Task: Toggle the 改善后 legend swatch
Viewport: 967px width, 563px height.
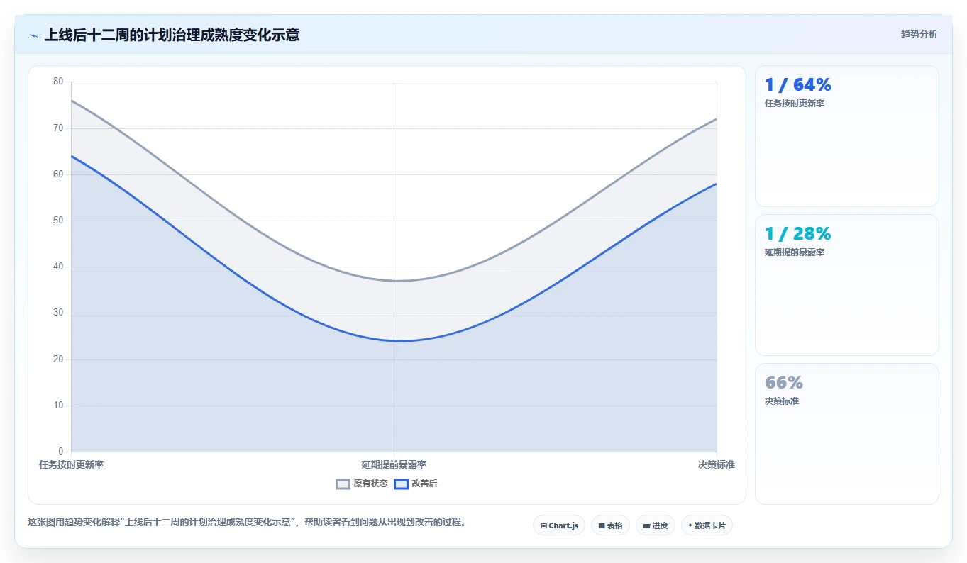Action: [401, 484]
